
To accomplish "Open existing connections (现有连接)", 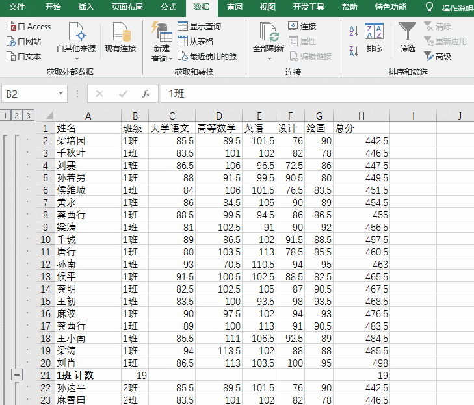I will (x=120, y=38).
